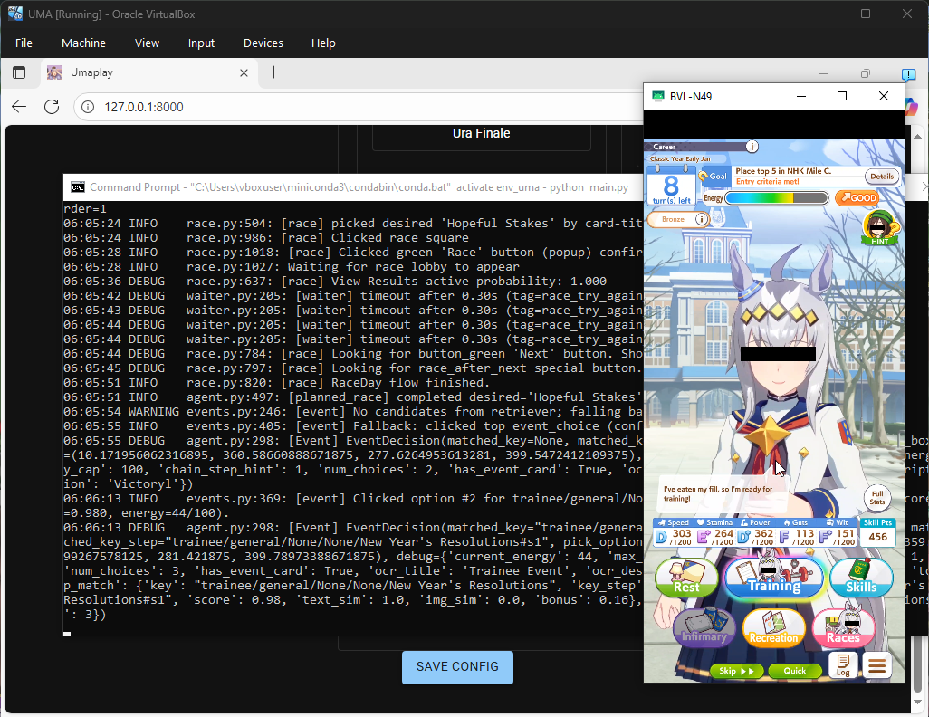Click the SAVE CONFIG button
Screen dimensions: 929x717
457,667
